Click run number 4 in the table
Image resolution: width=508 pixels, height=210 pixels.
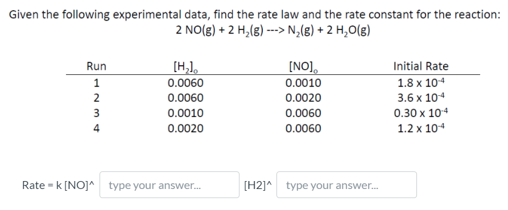pyautogui.click(x=96, y=128)
